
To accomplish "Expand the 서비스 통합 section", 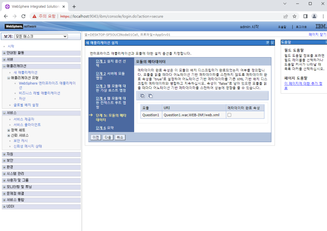I will pos(4,200).
